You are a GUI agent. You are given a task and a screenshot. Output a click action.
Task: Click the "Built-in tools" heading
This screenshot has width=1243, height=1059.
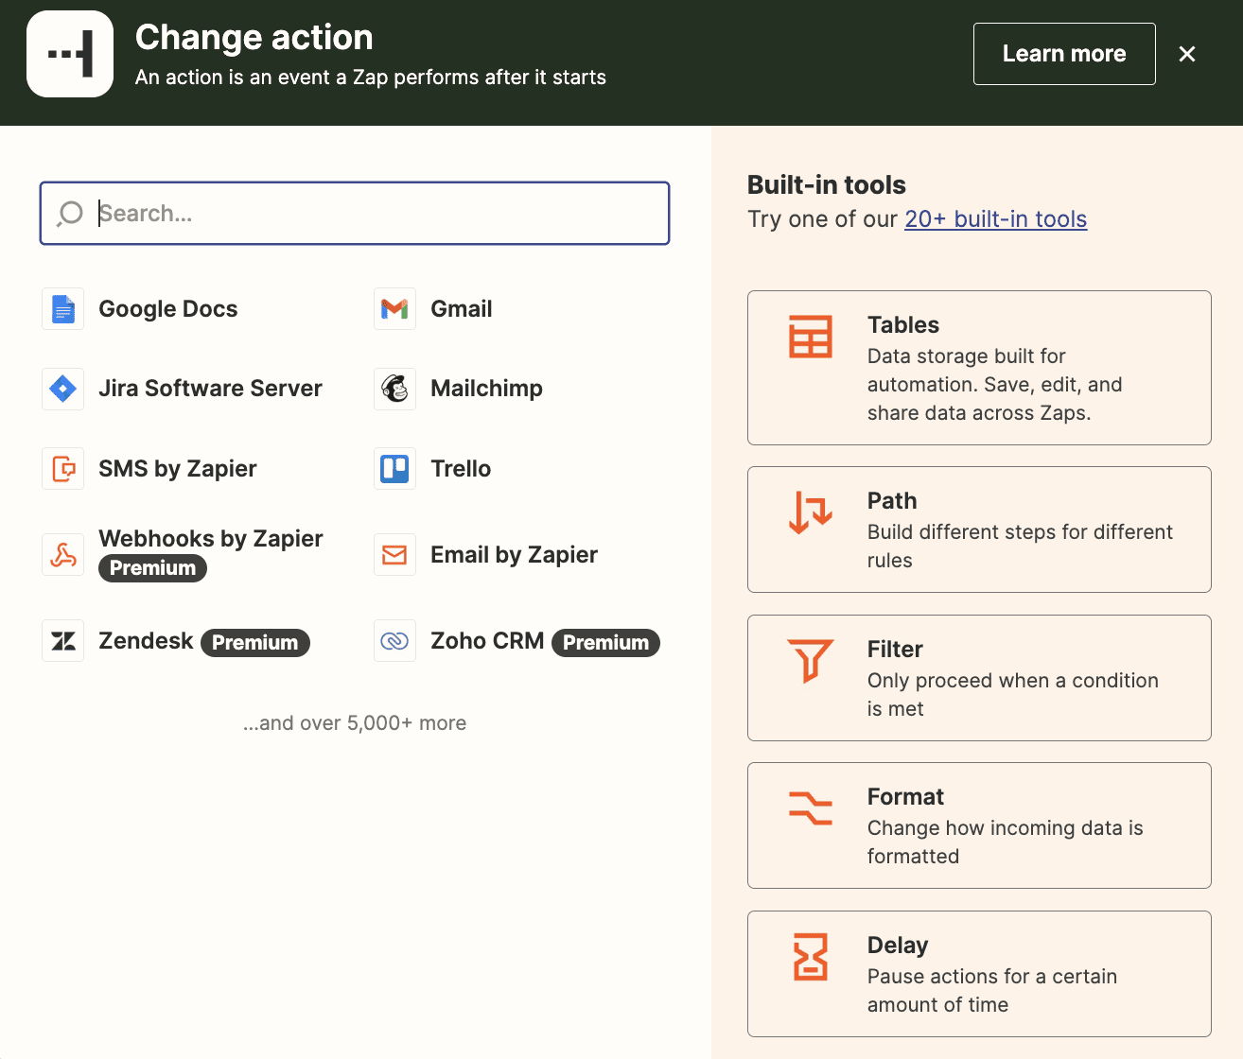point(827,185)
